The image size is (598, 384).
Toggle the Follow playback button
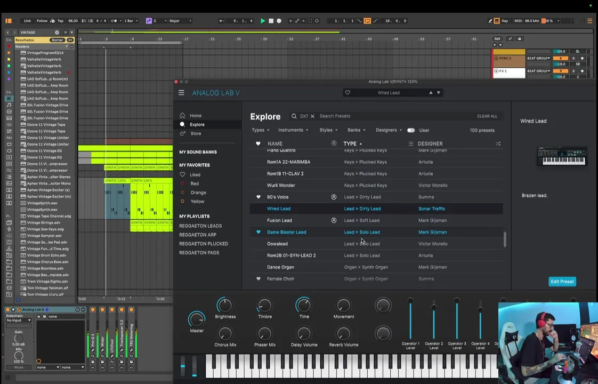42,21
